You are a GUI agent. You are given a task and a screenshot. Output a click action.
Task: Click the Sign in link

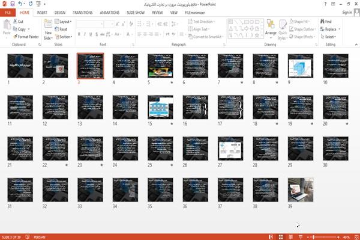pyautogui.click(x=347, y=12)
